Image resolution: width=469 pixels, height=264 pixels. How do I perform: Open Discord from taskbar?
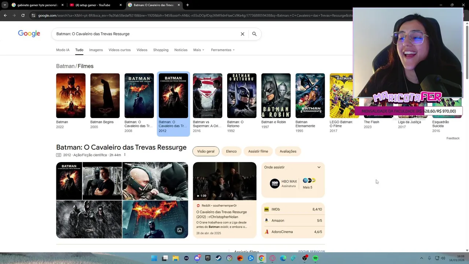[x=197, y=258]
